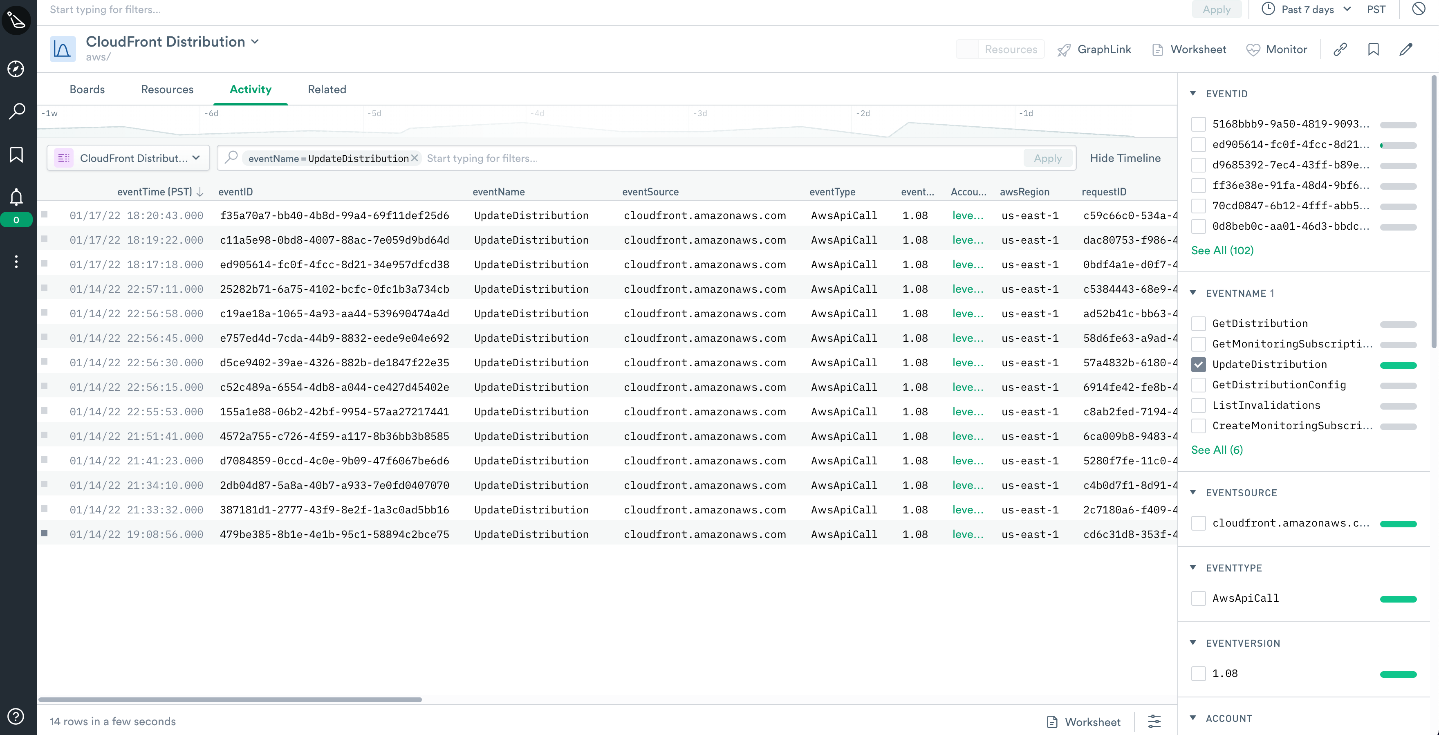Open the help question mark icon
1439x735 pixels.
pyautogui.click(x=16, y=716)
